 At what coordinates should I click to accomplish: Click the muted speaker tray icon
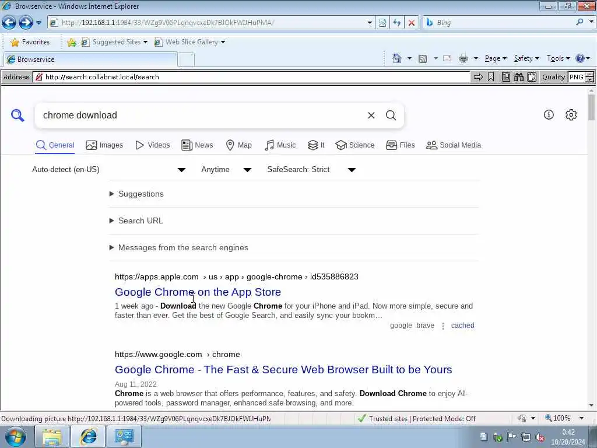(539, 437)
